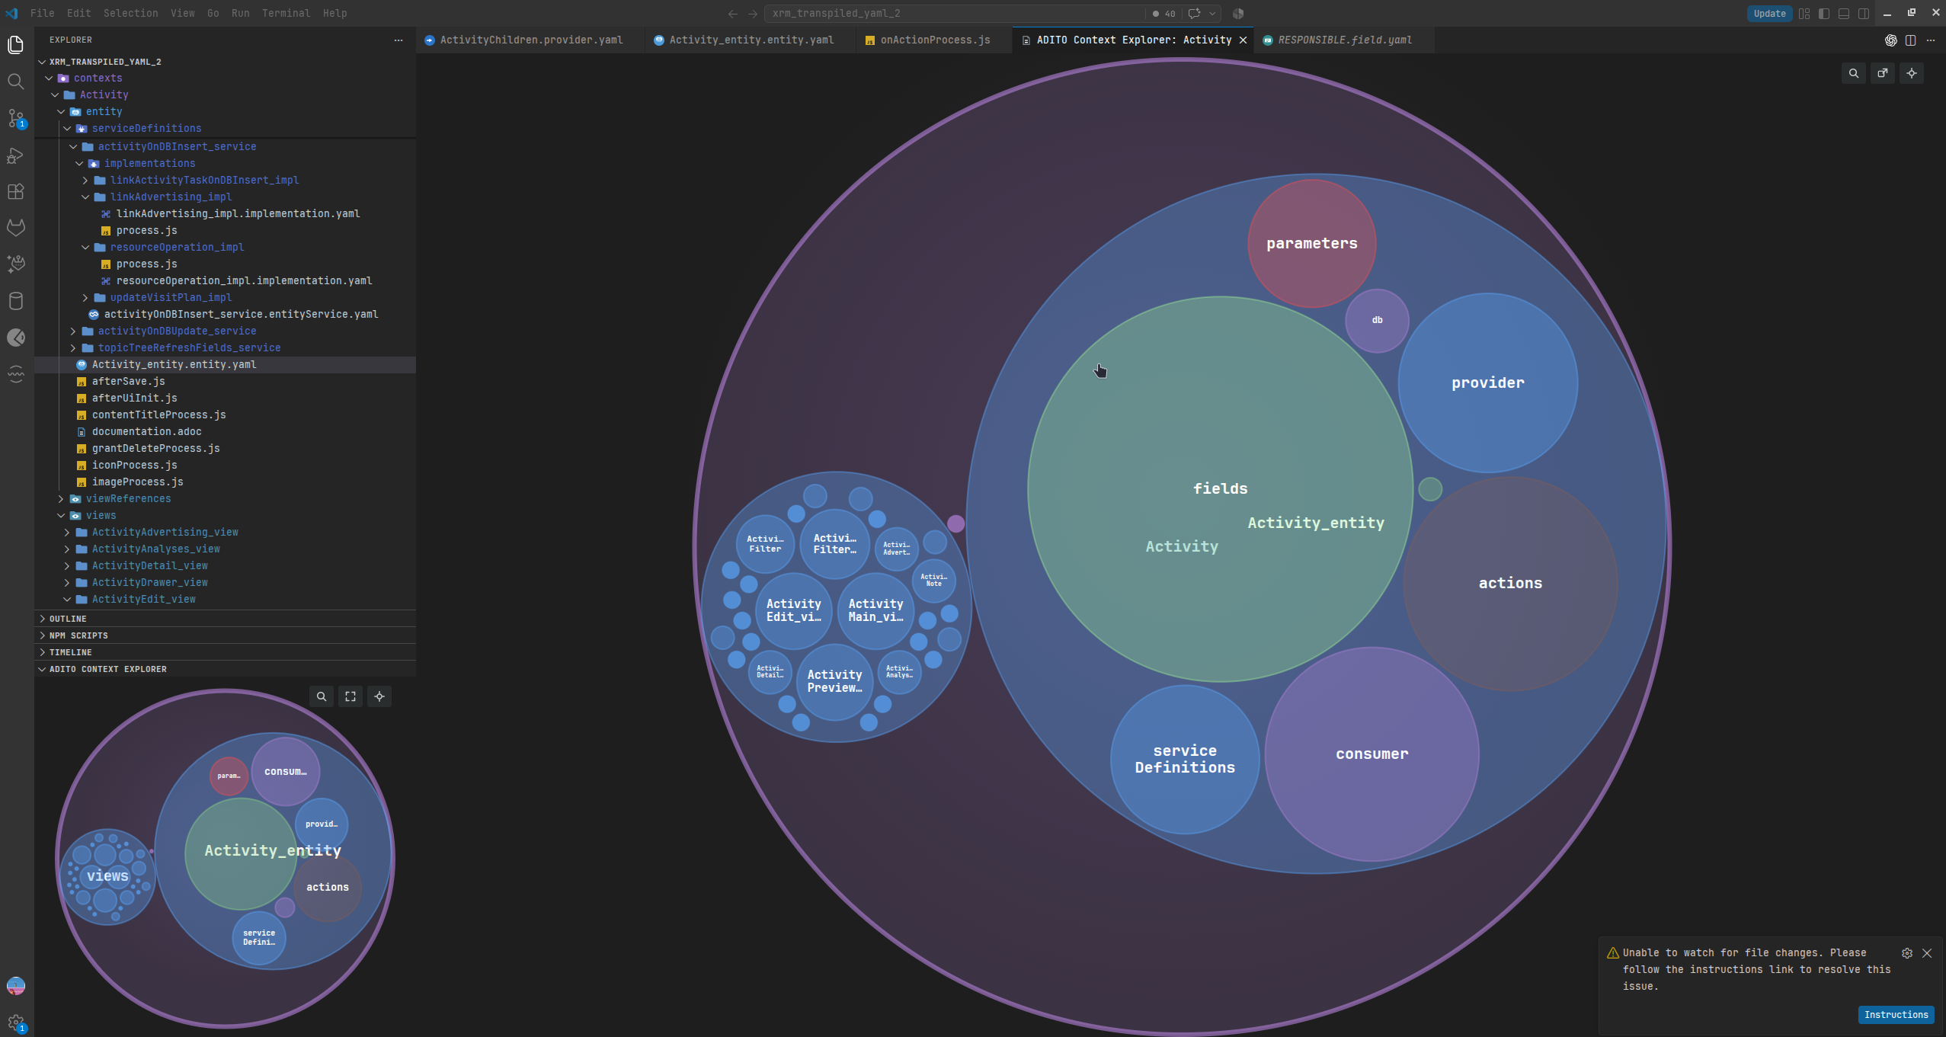This screenshot has height=1037, width=1946.
Task: Open the database icon in activity bar
Action: tap(15, 301)
